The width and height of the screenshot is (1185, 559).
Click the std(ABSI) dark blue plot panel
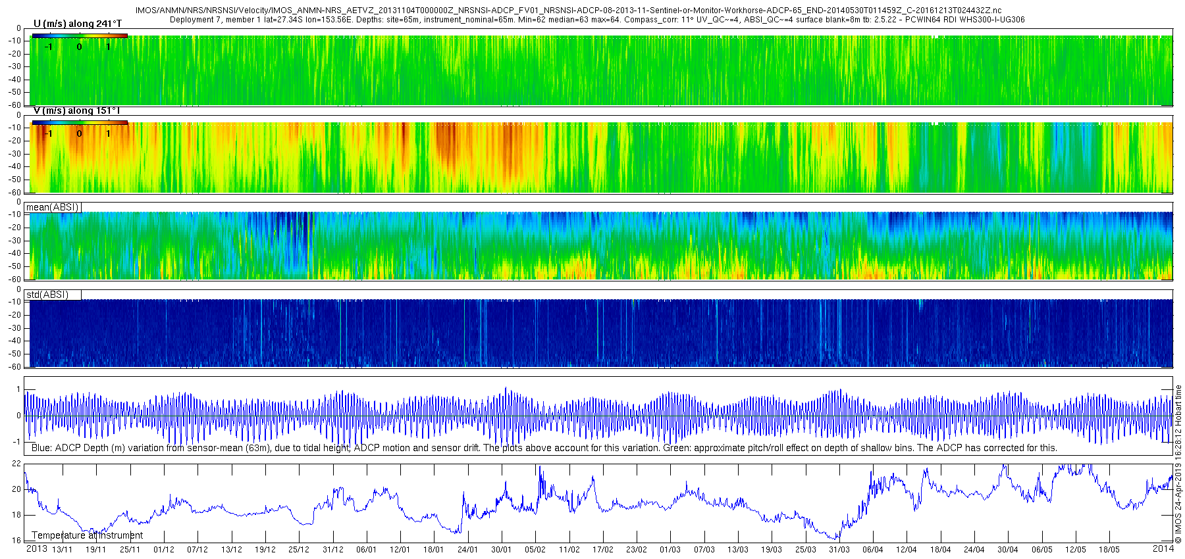[598, 328]
